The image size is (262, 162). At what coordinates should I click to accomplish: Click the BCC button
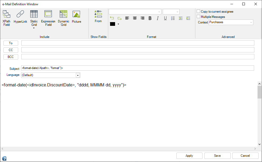(11, 57)
